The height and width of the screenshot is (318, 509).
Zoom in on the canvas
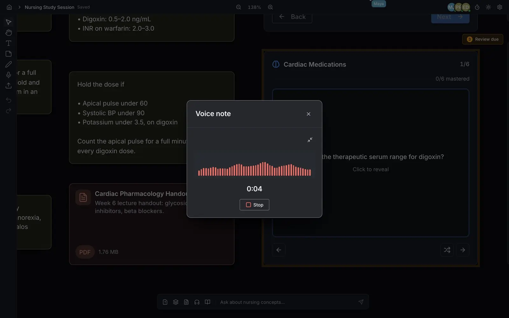pyautogui.click(x=270, y=7)
